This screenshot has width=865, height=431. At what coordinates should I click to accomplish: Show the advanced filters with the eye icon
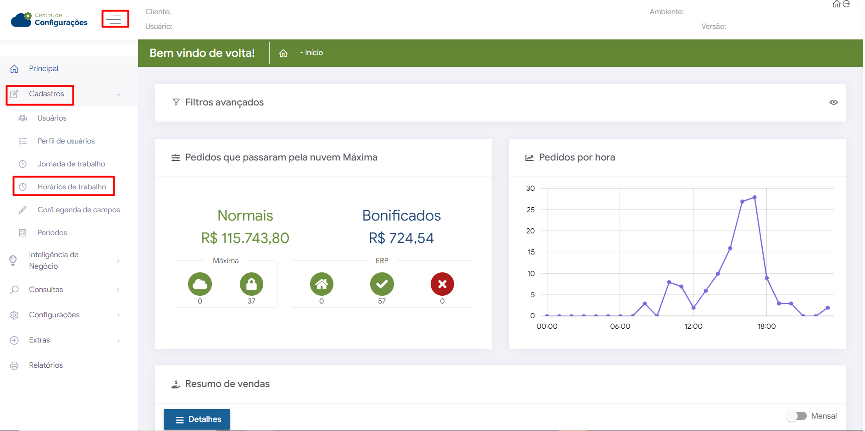pyautogui.click(x=834, y=102)
